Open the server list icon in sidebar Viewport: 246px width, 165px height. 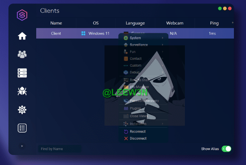(22, 73)
